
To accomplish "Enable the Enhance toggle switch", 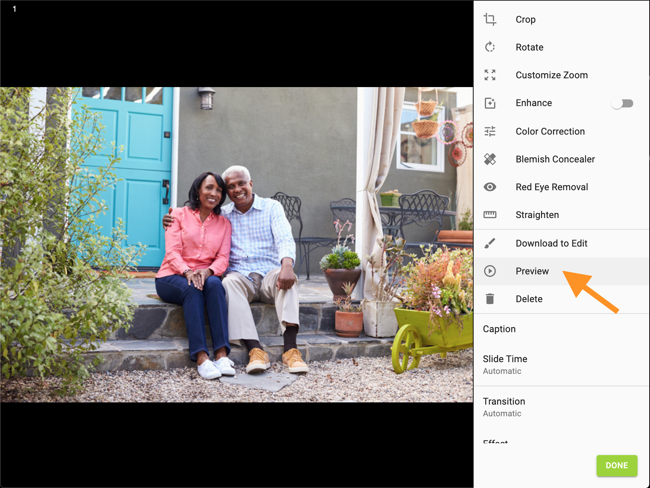I will tap(623, 103).
